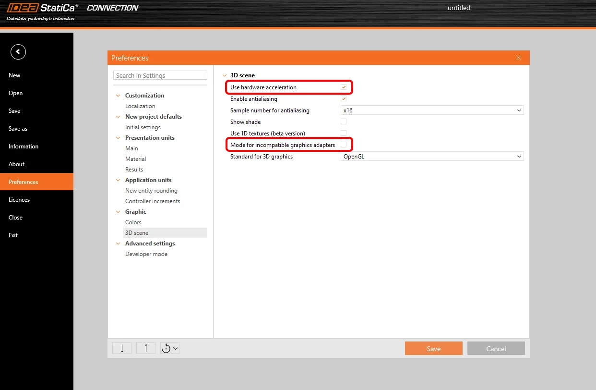The height and width of the screenshot is (390, 596).
Task: Select Results settings item
Action: (x=134, y=170)
